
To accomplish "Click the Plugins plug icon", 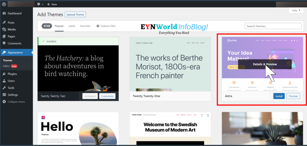I will pos(4,74).
